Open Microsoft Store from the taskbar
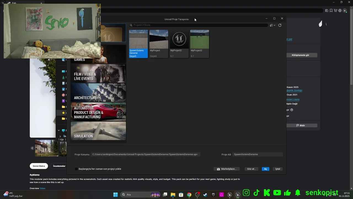Viewport: 353px width, 199px height. [x=181, y=195]
